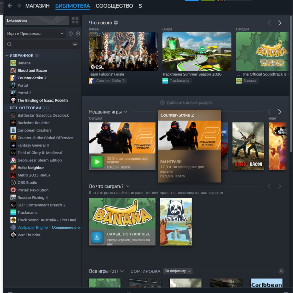The image size is (293, 293).
Task: Open the 'Игры и Программы' dropdown
Action: pyautogui.click(x=35, y=33)
